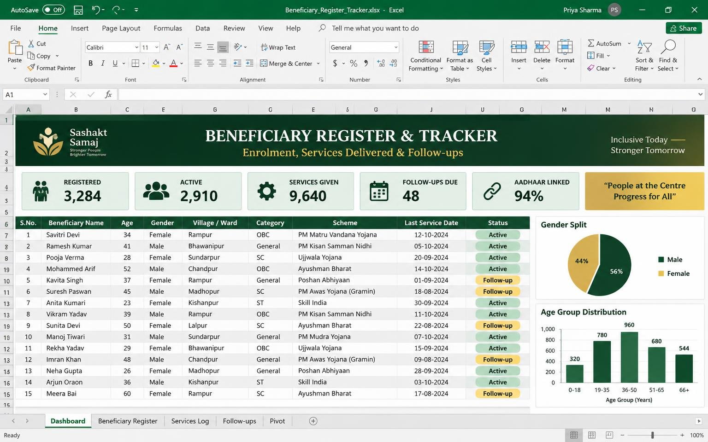The height and width of the screenshot is (442, 708).
Task: Click the Clear button in Editing group
Action: (598, 68)
